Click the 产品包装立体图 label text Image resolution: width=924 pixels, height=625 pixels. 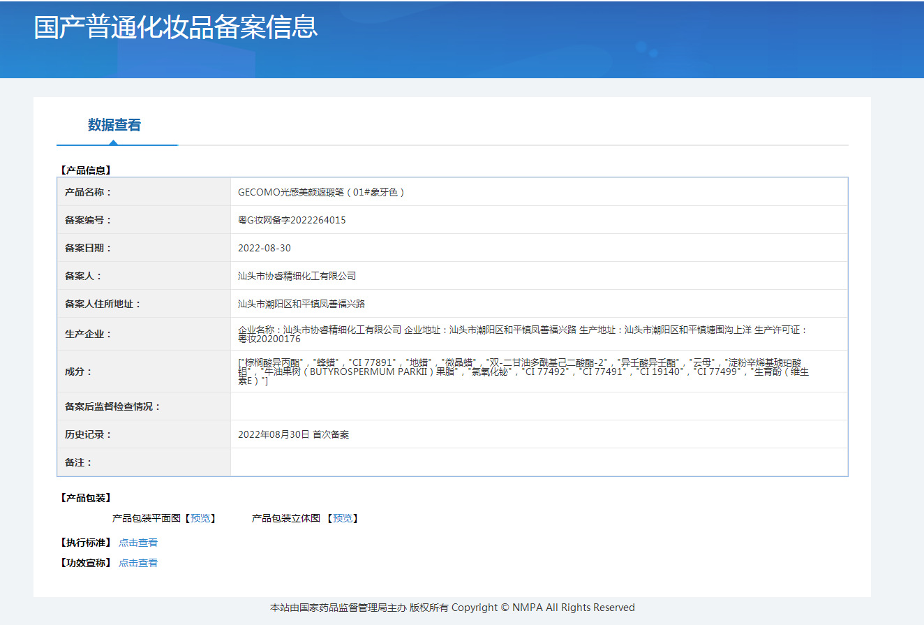pos(286,518)
